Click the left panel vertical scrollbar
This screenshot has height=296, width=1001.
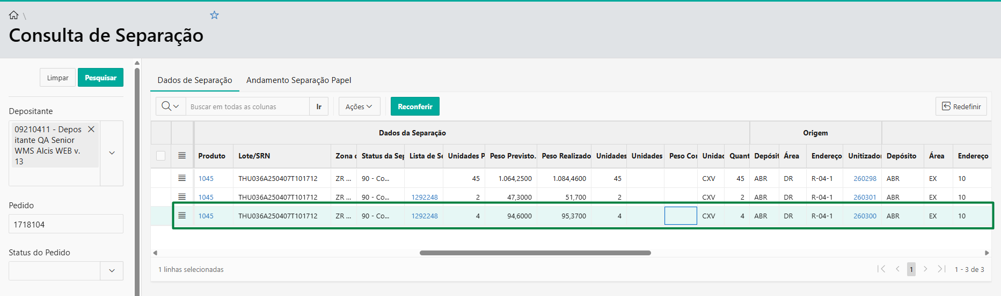point(137,182)
